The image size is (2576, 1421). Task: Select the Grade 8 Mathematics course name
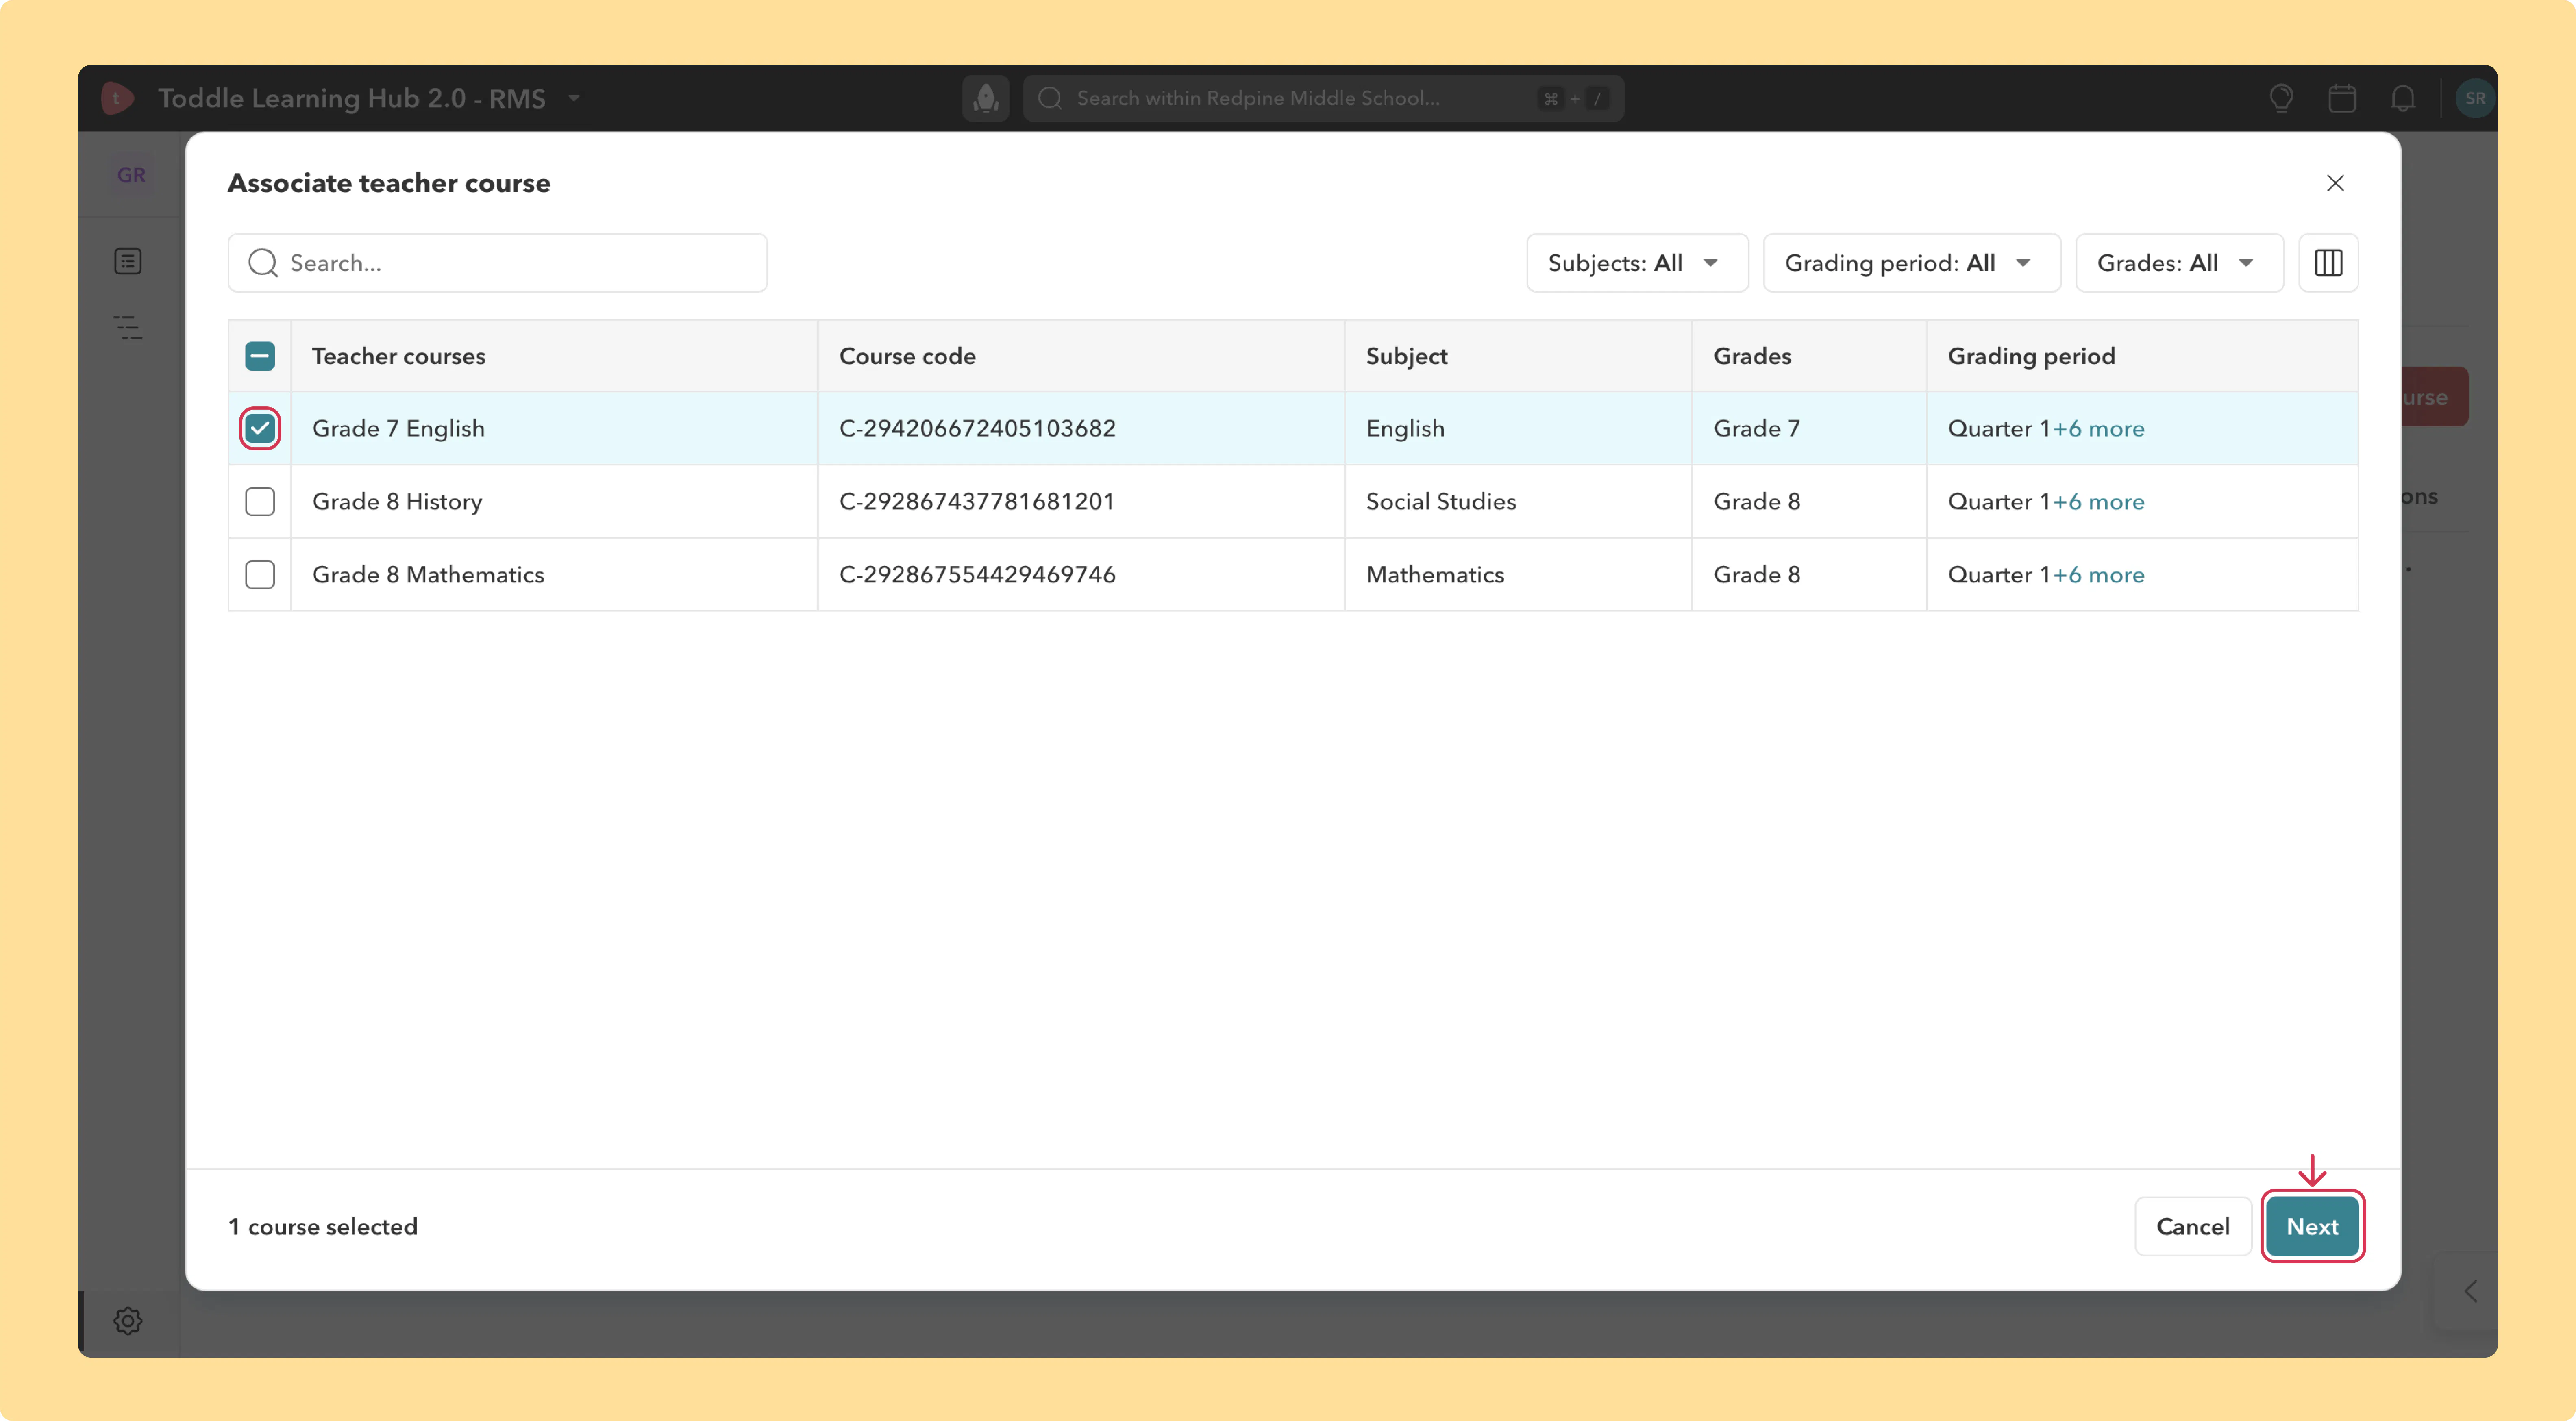tap(428, 575)
